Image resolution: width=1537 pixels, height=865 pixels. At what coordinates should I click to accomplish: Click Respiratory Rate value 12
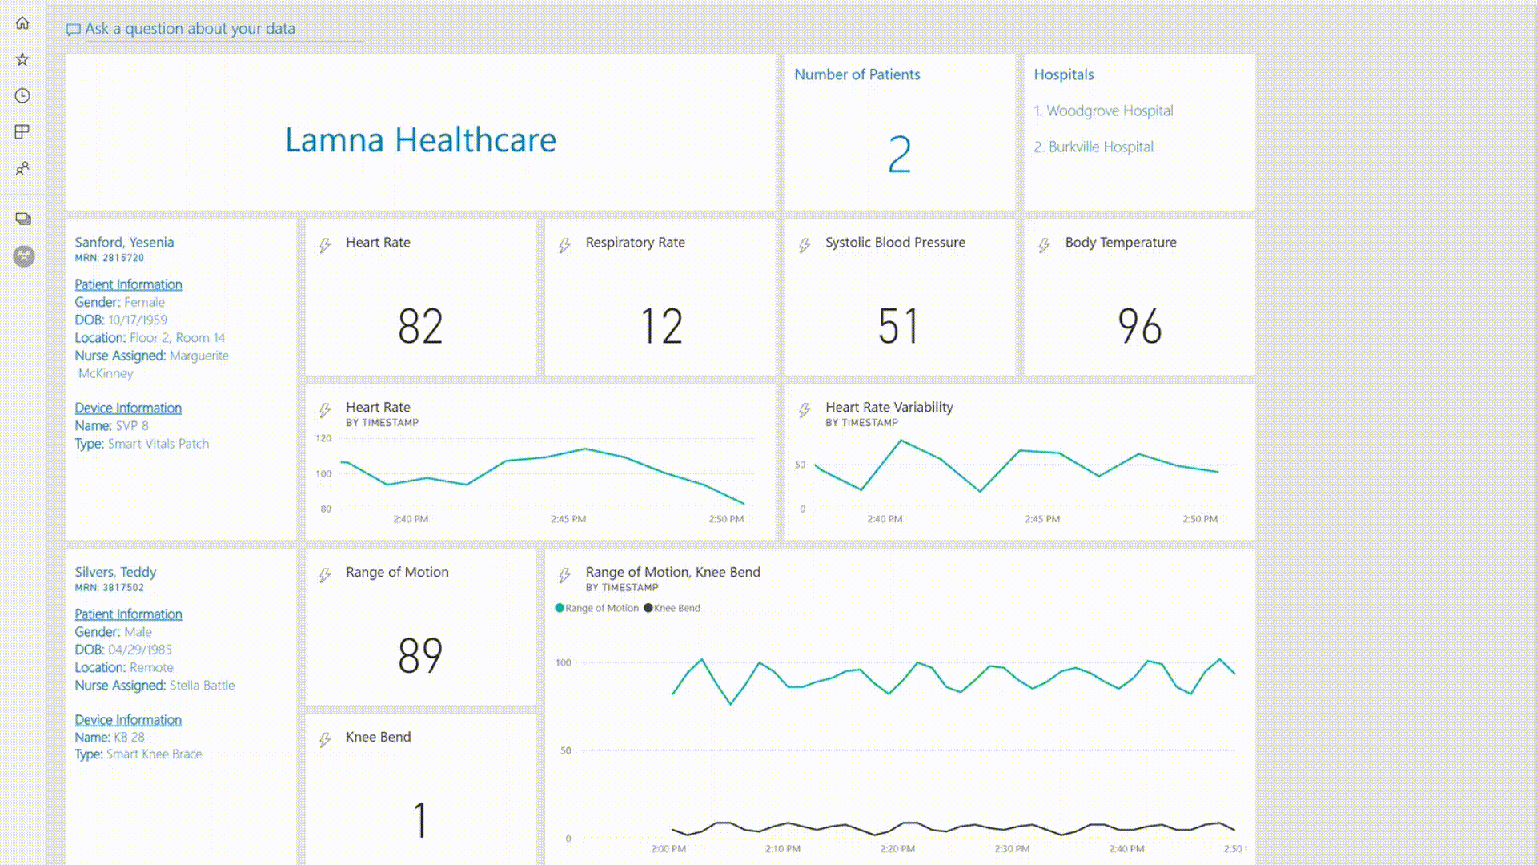(661, 327)
